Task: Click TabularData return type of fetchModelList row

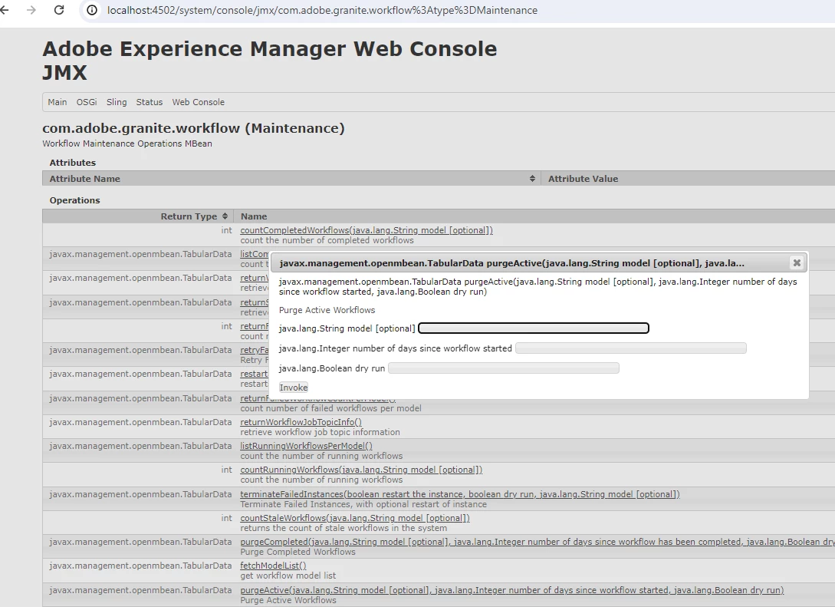Action: pos(140,566)
